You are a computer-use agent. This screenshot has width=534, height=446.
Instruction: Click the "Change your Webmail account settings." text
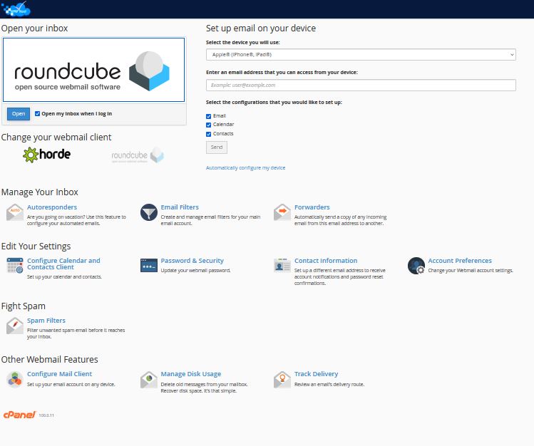pos(471,271)
